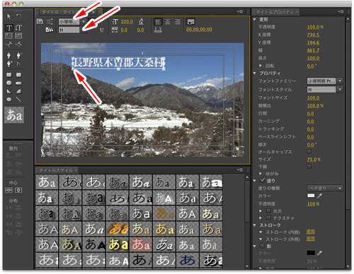Image resolution: width=354 pixels, height=274 pixels.
Task: Open the Templates icon in title toolbar
Action: point(50,30)
